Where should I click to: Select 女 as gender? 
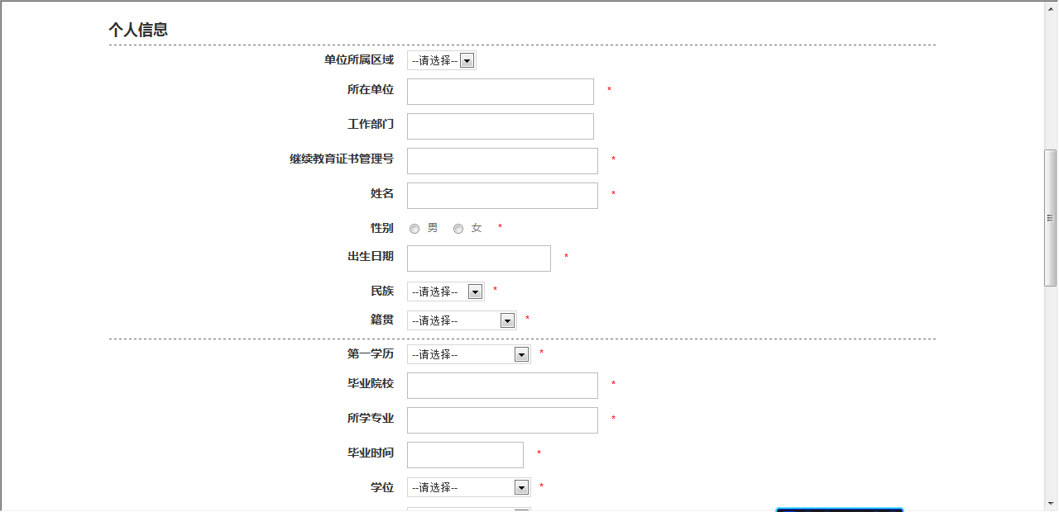[x=458, y=229]
